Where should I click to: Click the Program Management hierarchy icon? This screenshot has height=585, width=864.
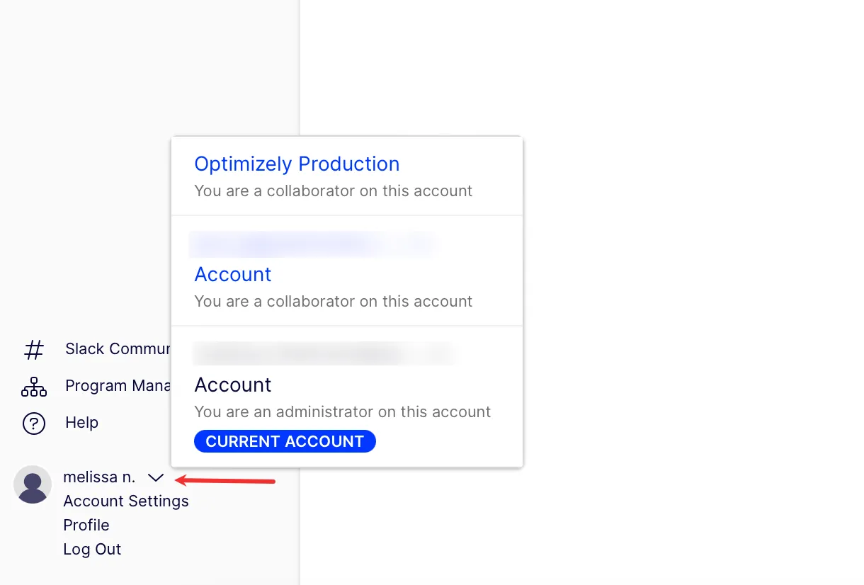(x=34, y=386)
